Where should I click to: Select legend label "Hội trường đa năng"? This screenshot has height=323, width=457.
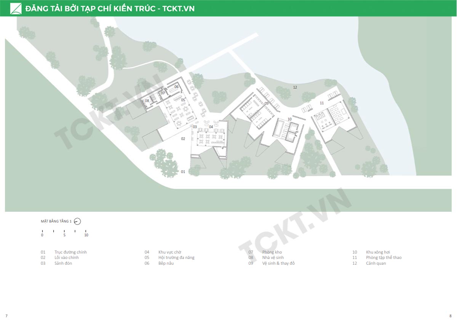176,257
